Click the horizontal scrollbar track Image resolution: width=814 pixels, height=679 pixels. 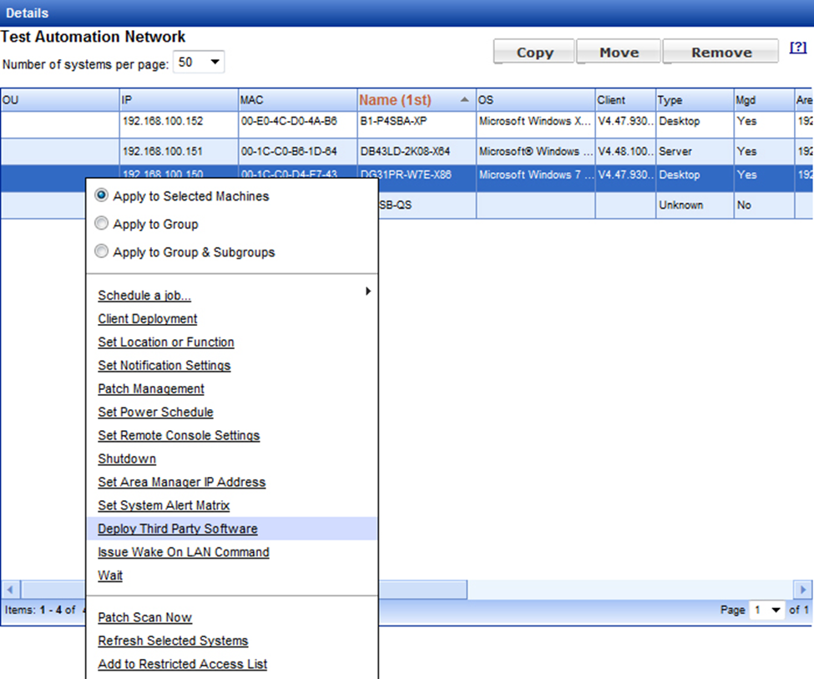click(x=584, y=590)
